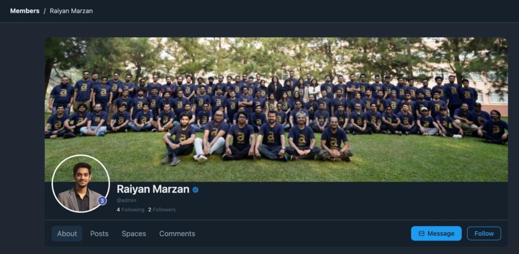Open the group cover photo
This screenshot has height=254, width=519.
(276, 109)
